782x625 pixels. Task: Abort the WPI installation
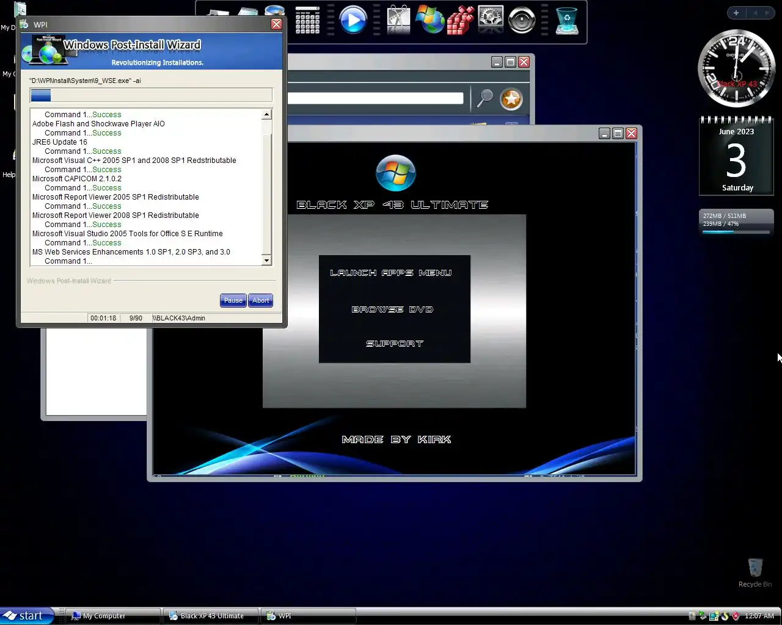point(261,300)
